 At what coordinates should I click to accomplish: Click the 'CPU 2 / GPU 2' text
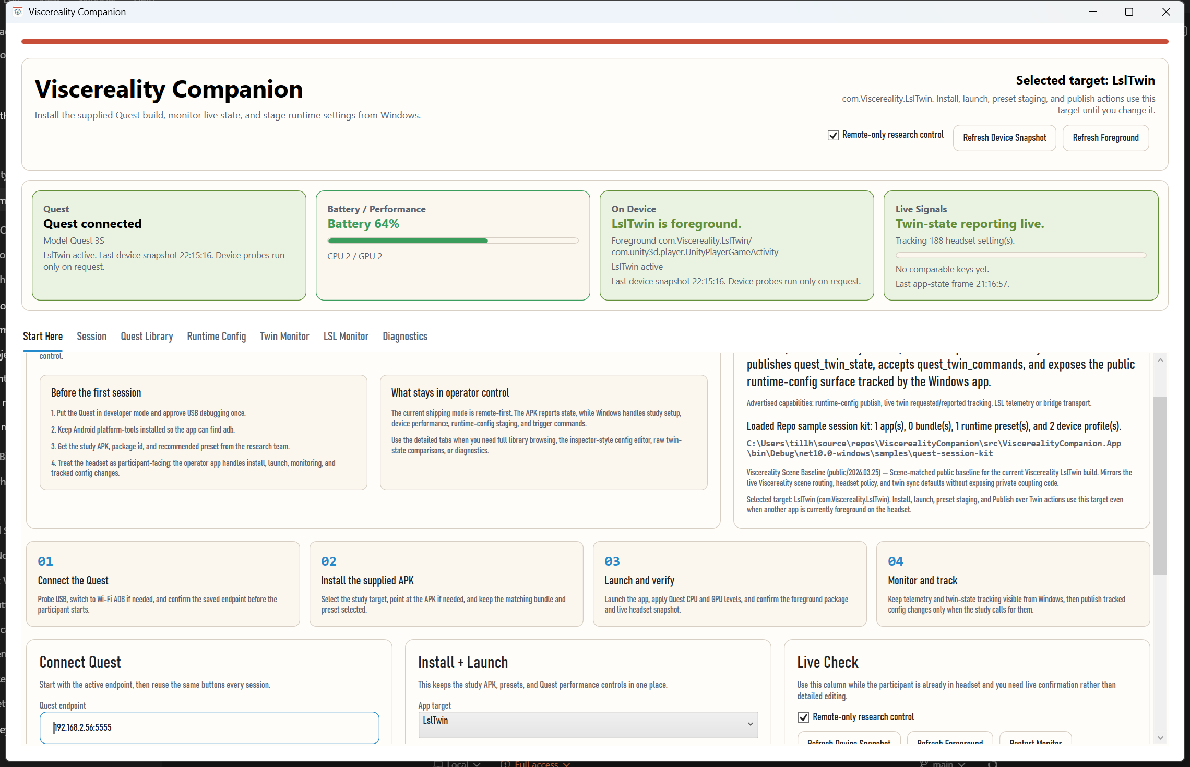click(x=355, y=256)
